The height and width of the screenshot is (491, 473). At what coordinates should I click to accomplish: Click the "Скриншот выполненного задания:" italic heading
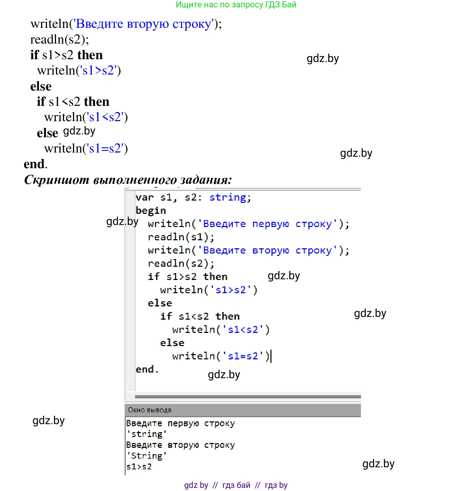(128, 180)
